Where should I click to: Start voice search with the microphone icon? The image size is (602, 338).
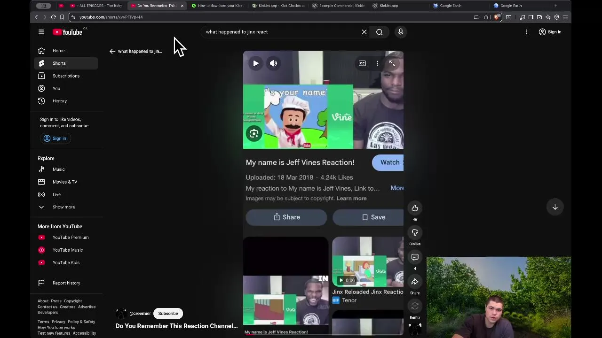401,32
